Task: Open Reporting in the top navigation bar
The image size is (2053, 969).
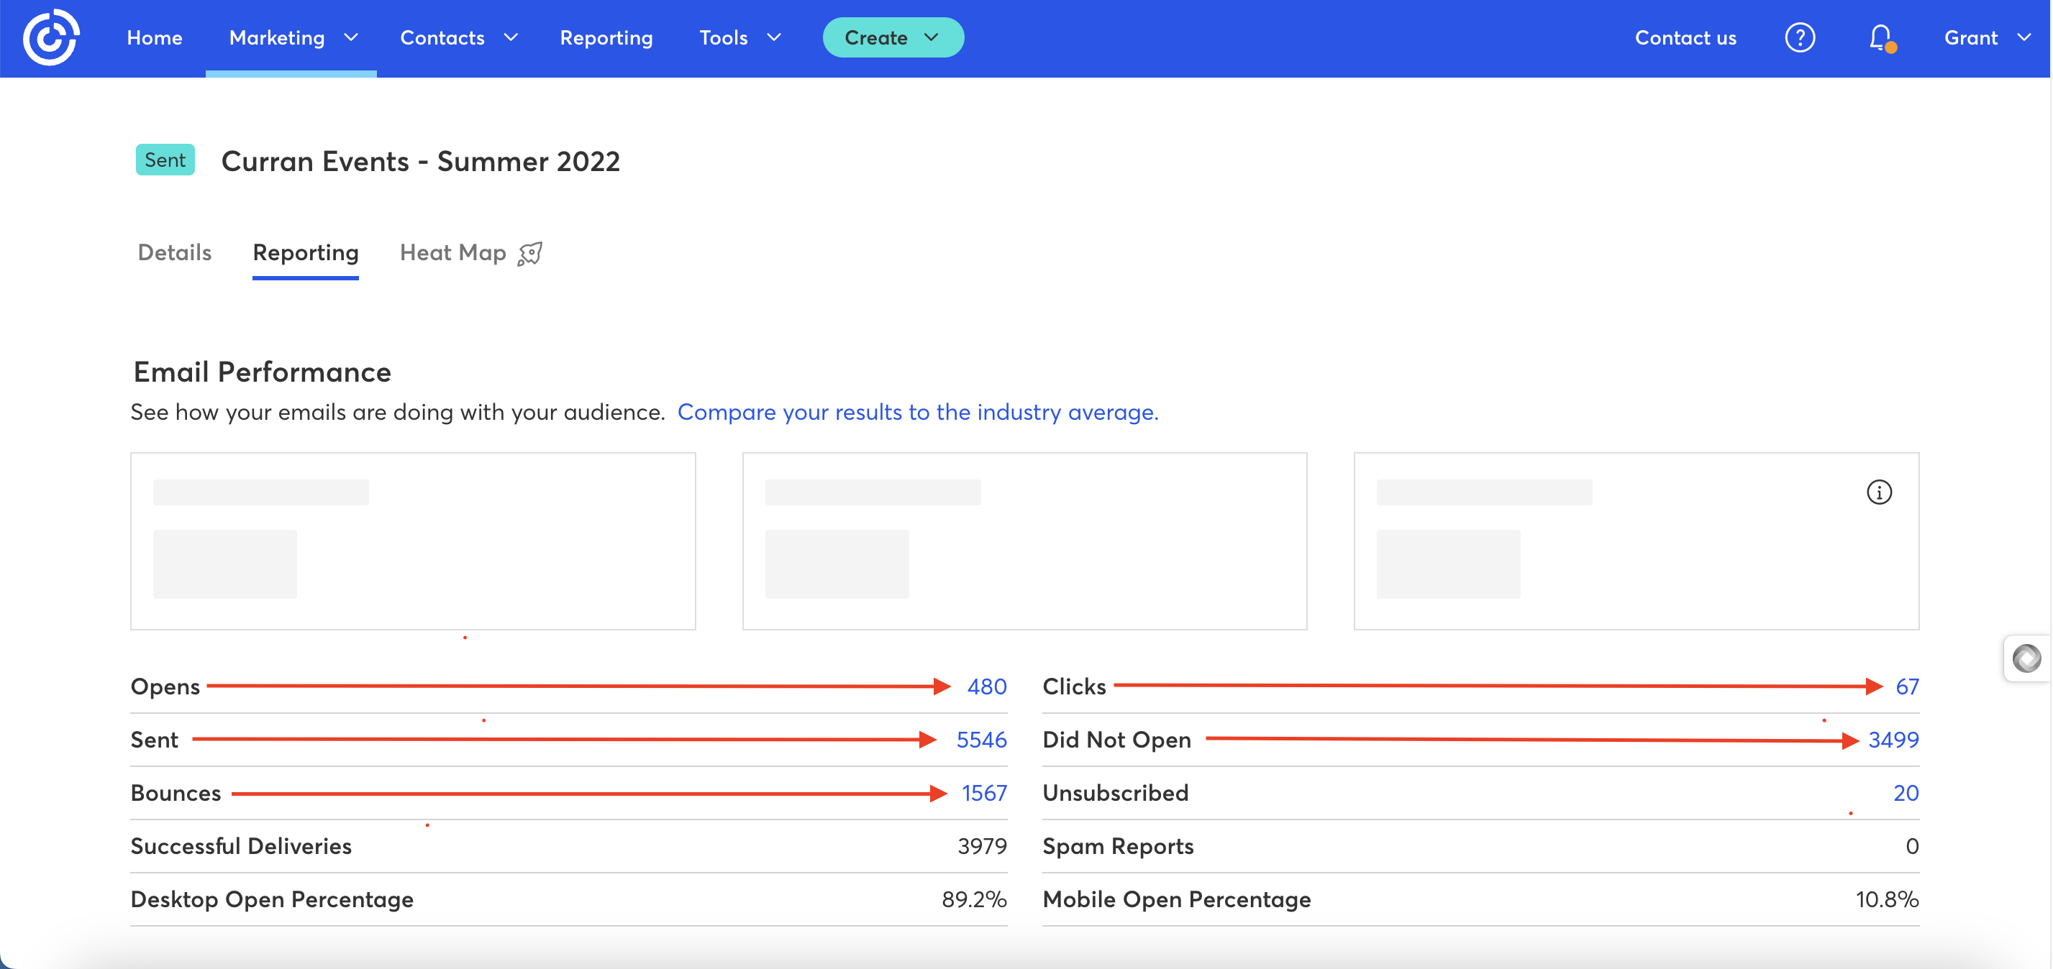Action: click(x=606, y=37)
